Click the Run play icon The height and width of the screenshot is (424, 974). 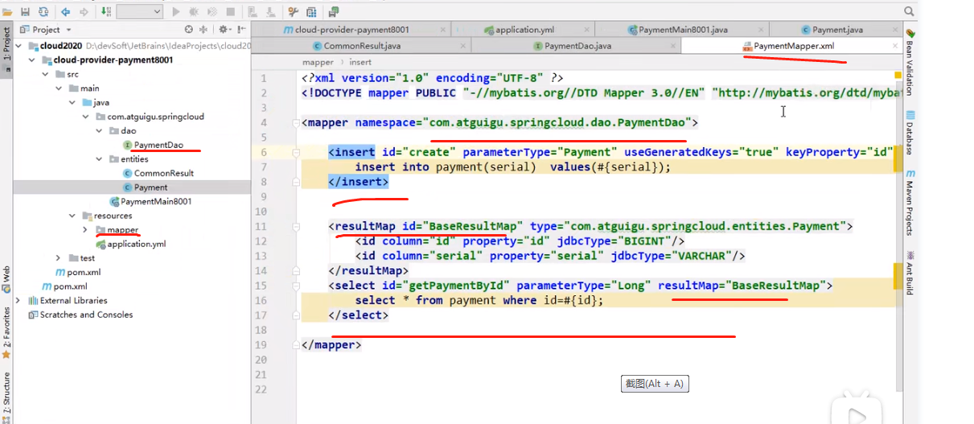pyautogui.click(x=176, y=12)
